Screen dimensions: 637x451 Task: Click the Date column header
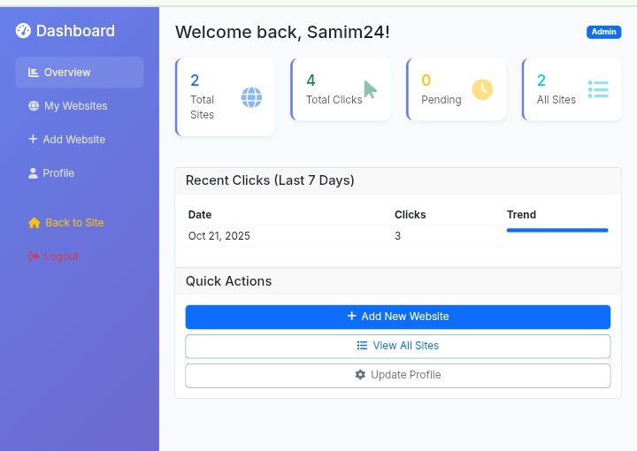[x=200, y=214]
